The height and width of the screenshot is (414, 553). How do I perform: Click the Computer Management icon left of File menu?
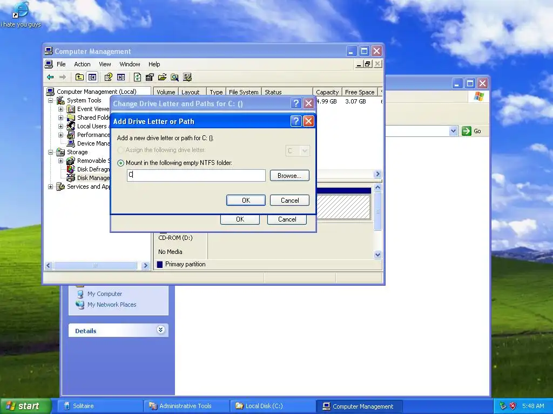tap(49, 64)
